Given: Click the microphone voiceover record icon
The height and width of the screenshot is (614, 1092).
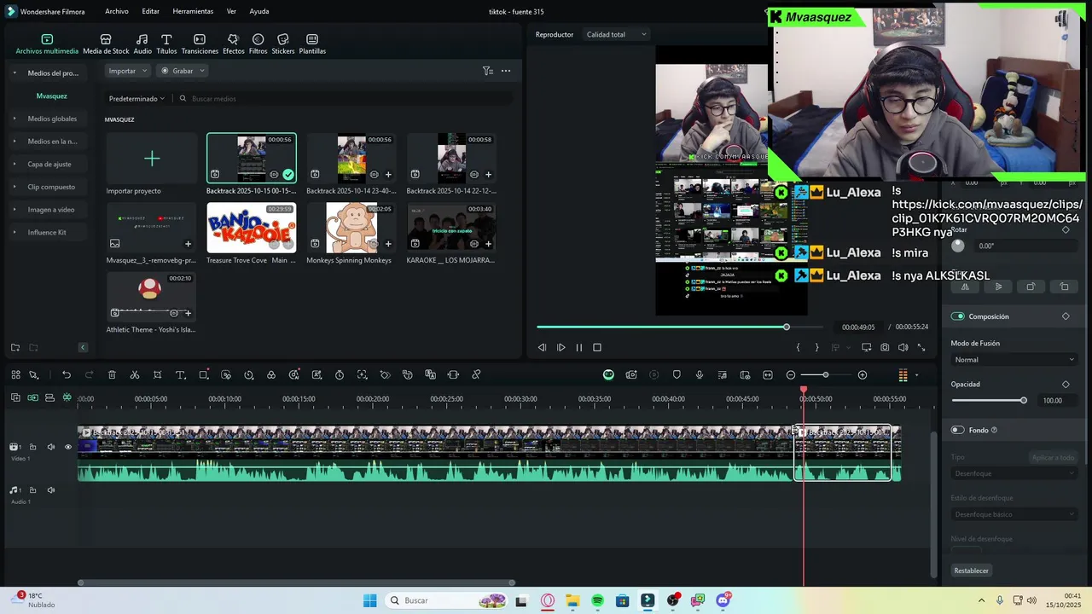Looking at the screenshot, I should pos(700,375).
